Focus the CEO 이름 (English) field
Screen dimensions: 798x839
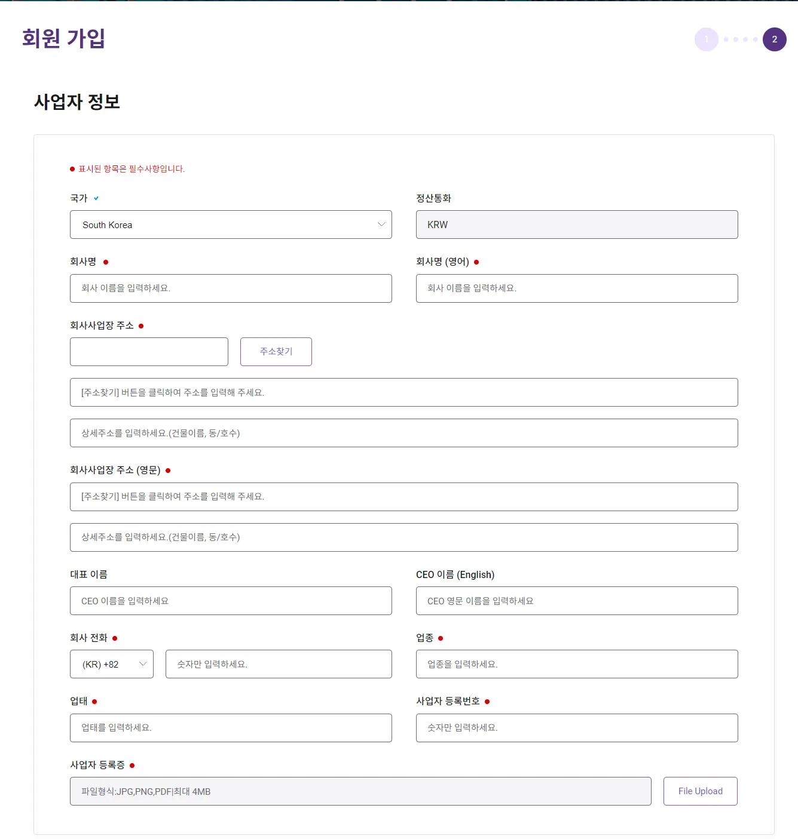pos(576,601)
